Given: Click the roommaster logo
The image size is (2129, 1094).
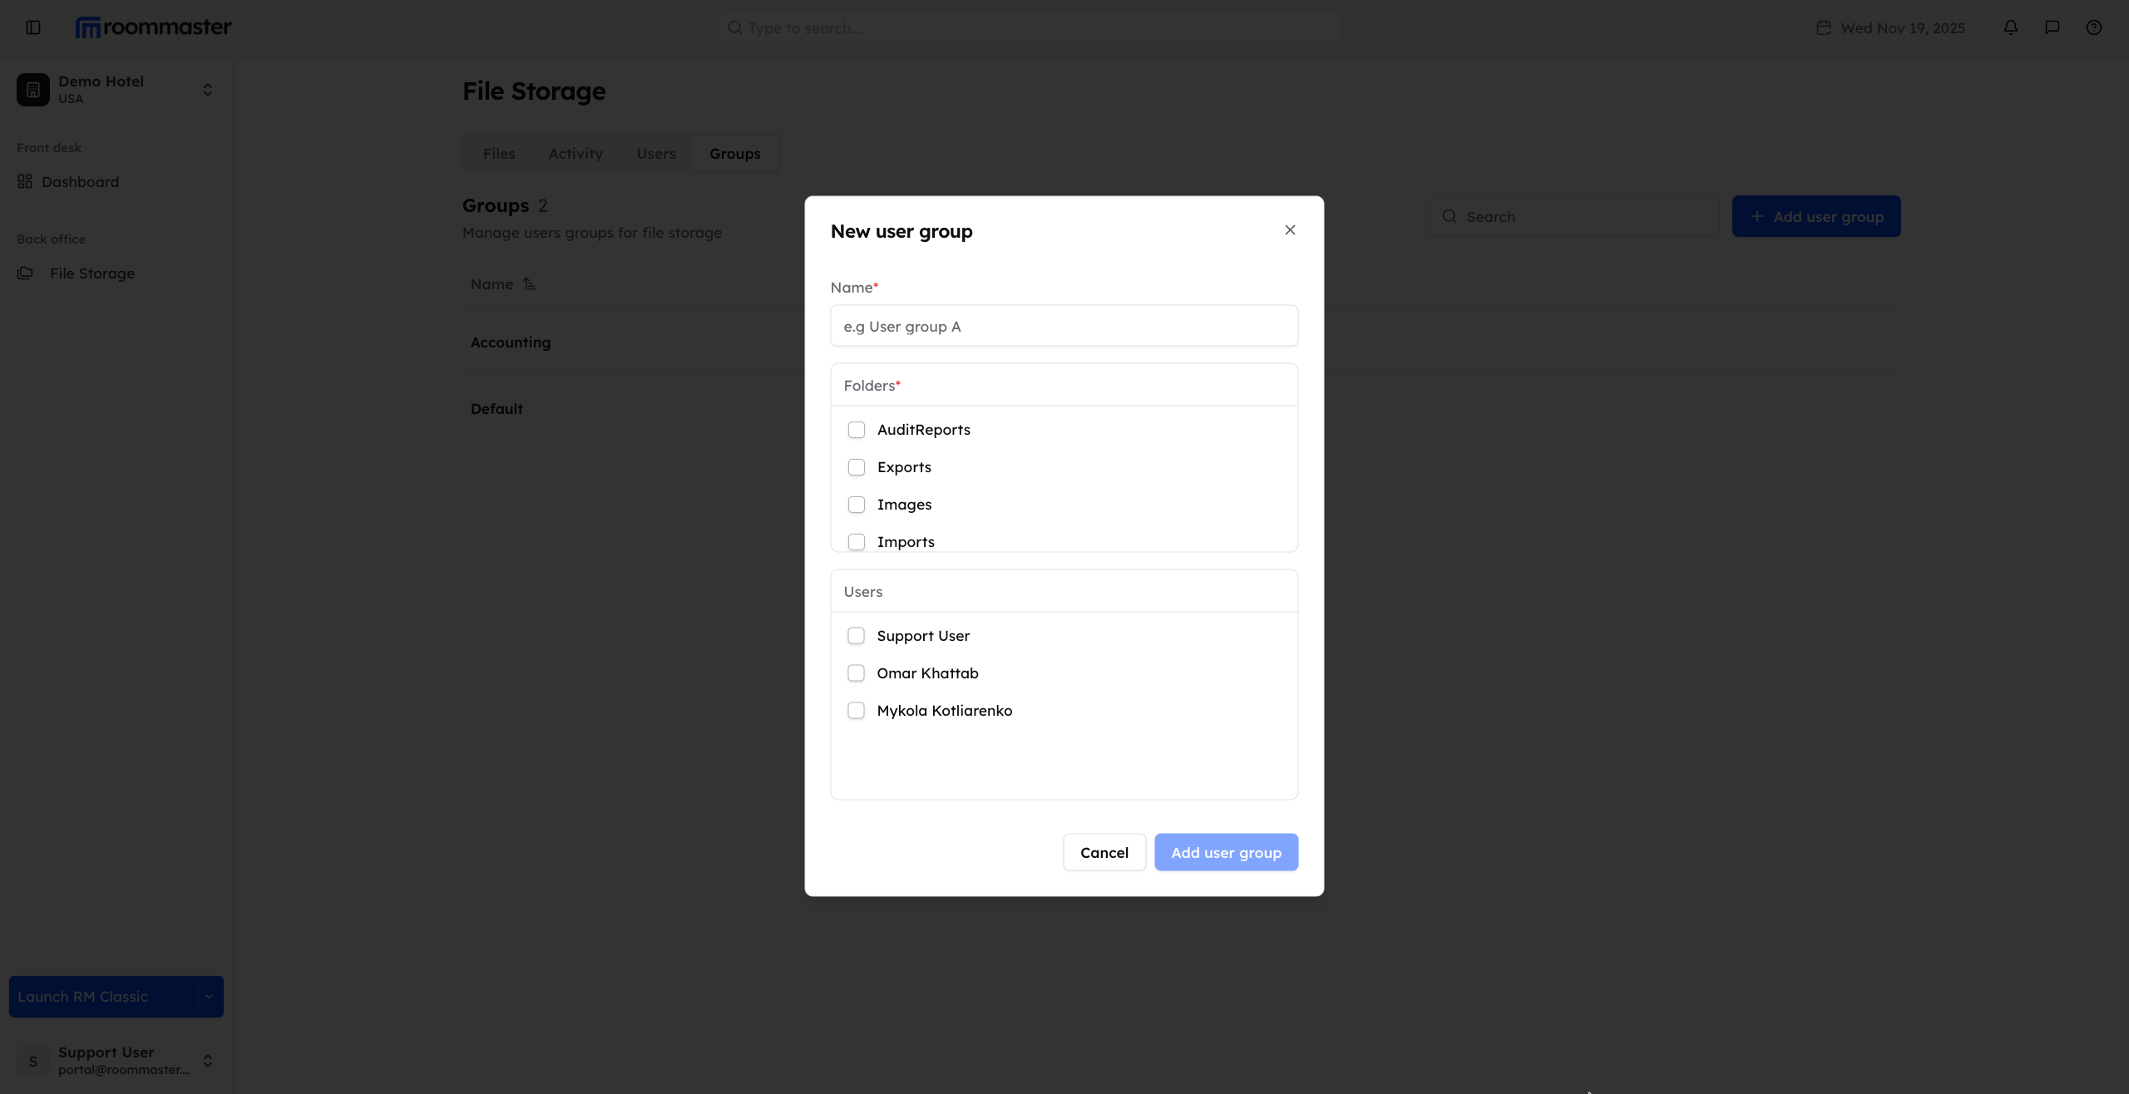Looking at the screenshot, I should coord(153,26).
